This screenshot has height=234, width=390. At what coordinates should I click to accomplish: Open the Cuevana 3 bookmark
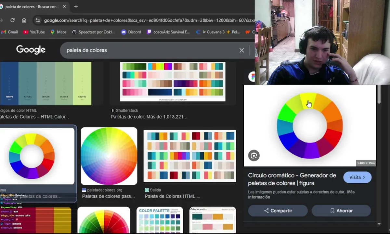tap(210, 32)
